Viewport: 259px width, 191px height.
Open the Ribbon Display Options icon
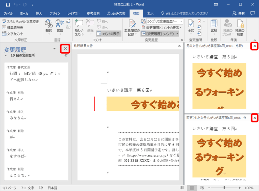click(216, 4)
